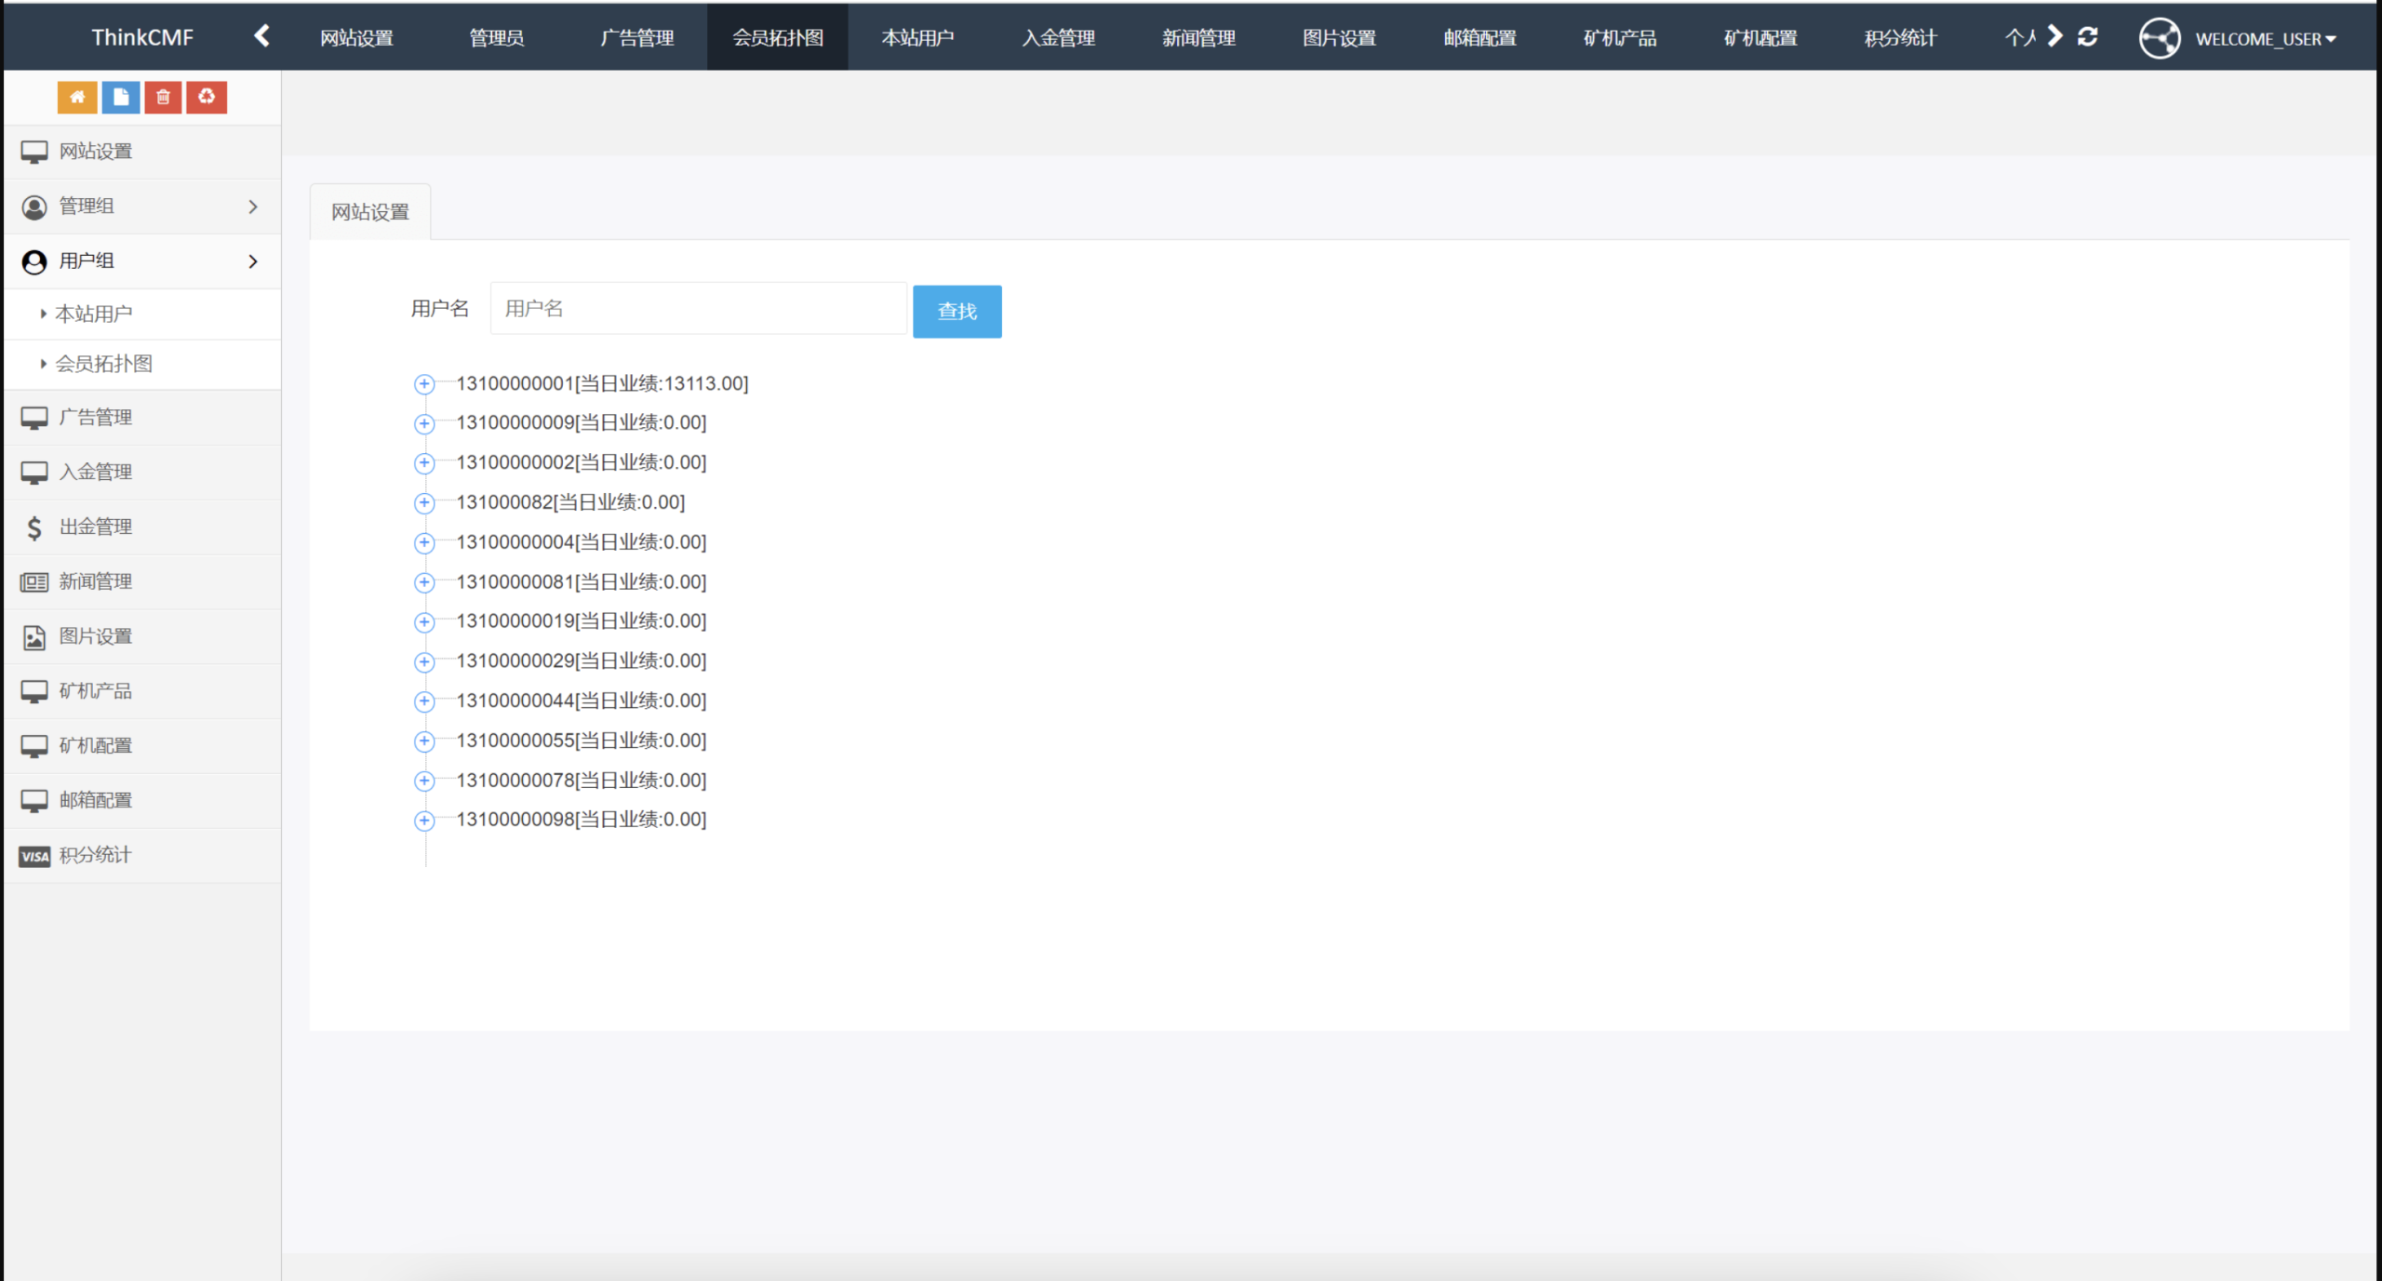This screenshot has height=1281, width=2382.
Task: Click the red trash shortcut icon
Action: pos(163,97)
